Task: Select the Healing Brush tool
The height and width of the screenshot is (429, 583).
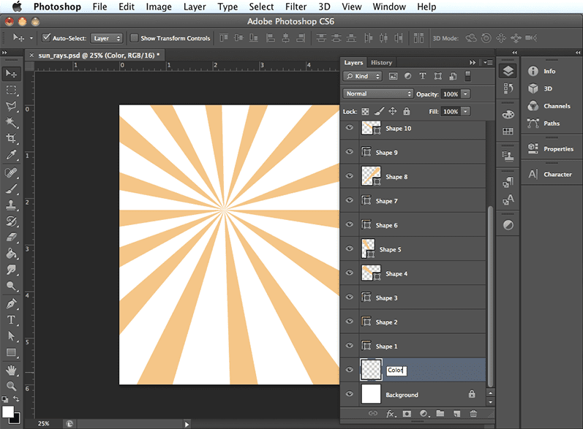Action: click(11, 172)
